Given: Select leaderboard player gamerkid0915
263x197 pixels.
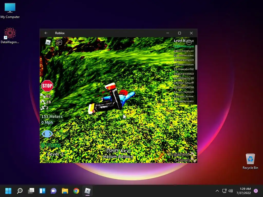Looking at the screenshot, I should click(x=184, y=74).
